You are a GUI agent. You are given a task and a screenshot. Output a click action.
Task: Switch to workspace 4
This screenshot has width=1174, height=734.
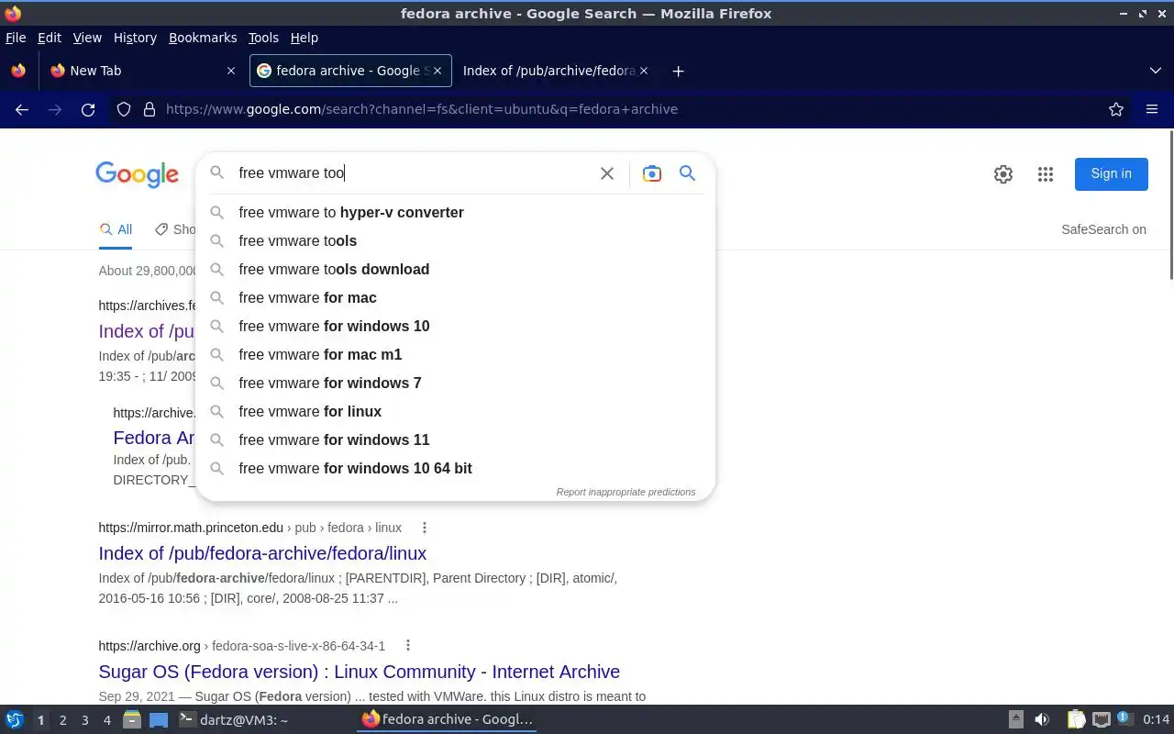tap(106, 720)
